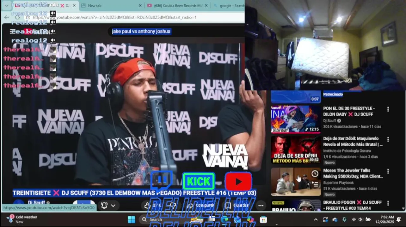Open the Cold weather taskbar widget
This screenshot has height=227, width=406.
pos(22,219)
